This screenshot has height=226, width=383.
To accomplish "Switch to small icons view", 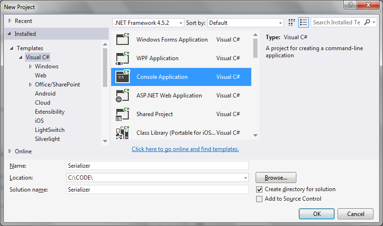I will 292,22.
